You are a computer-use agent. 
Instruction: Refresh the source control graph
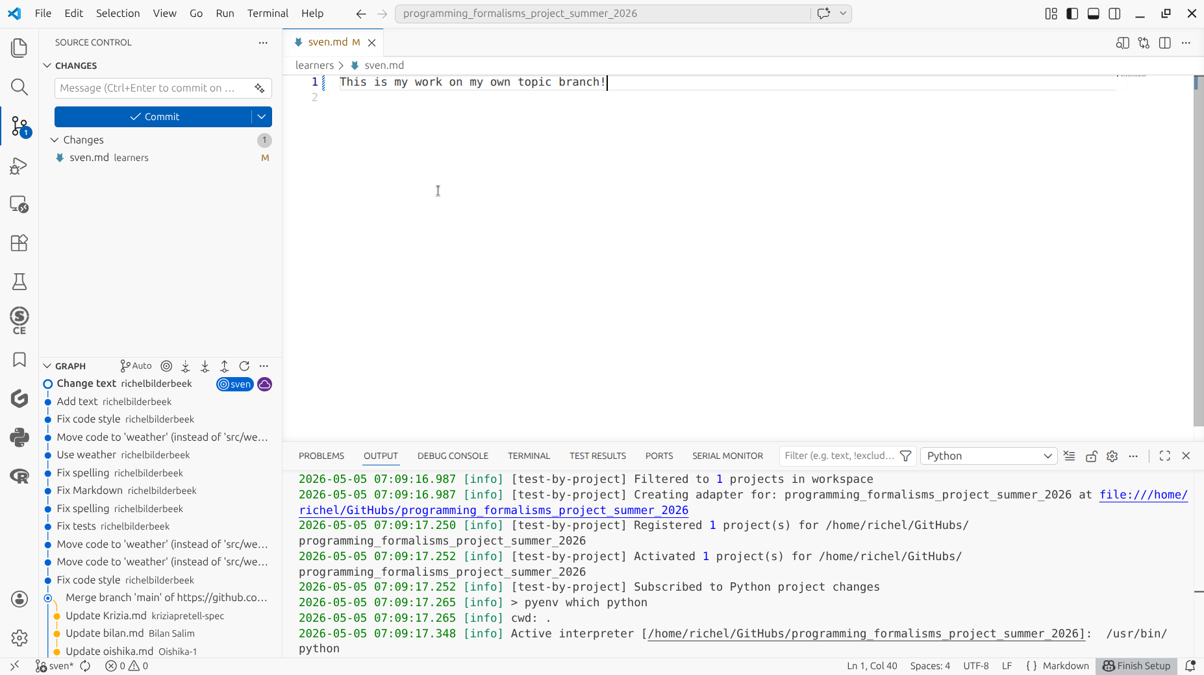[244, 366]
